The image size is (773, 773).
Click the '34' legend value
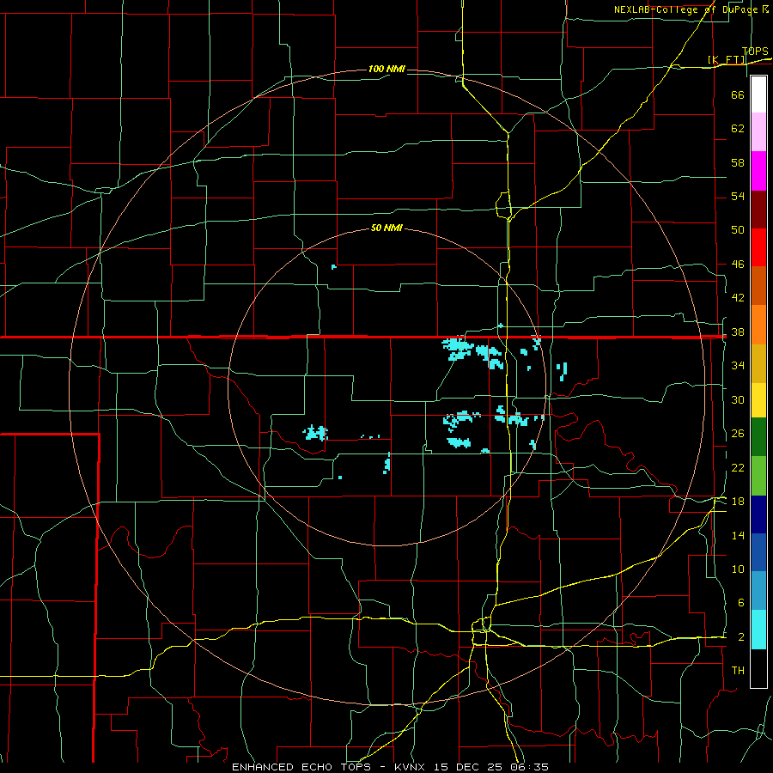point(738,366)
